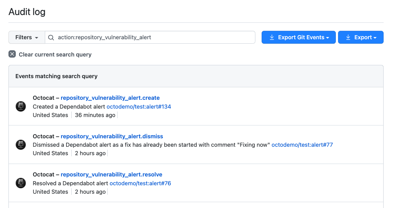The width and height of the screenshot is (395, 208).
Task: Click United States in the create event
Action: (50, 115)
